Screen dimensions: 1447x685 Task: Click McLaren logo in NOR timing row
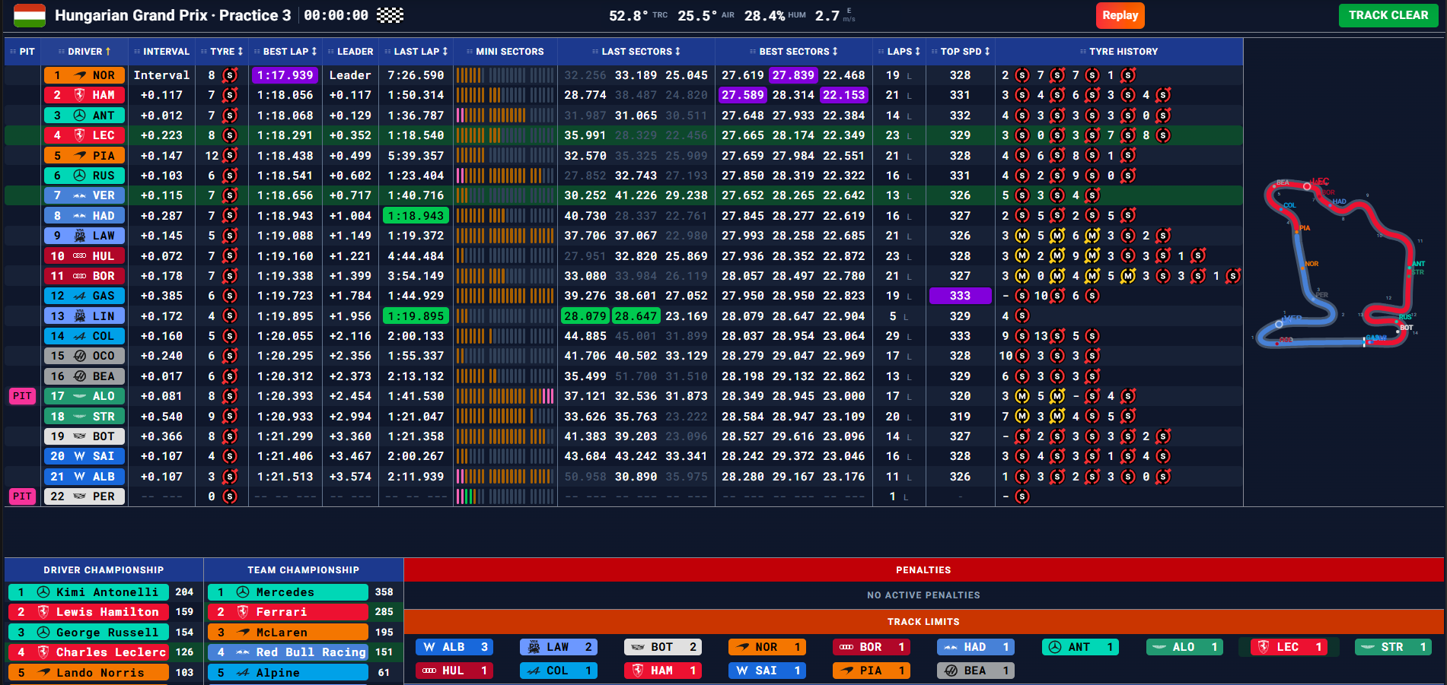point(80,75)
